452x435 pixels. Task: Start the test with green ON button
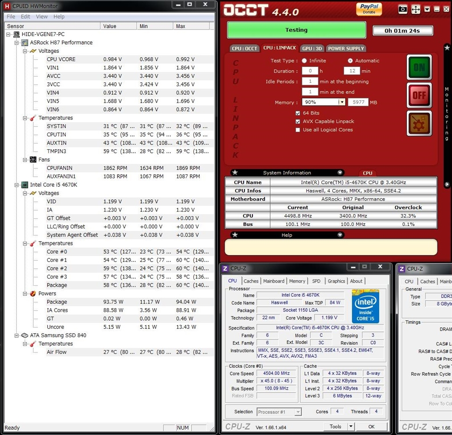(x=419, y=67)
